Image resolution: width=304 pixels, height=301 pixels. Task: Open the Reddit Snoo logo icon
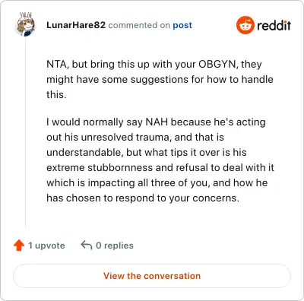click(245, 25)
